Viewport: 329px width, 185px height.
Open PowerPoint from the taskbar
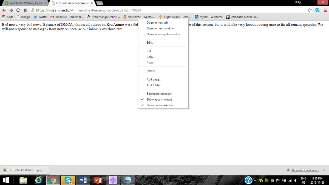(98, 180)
